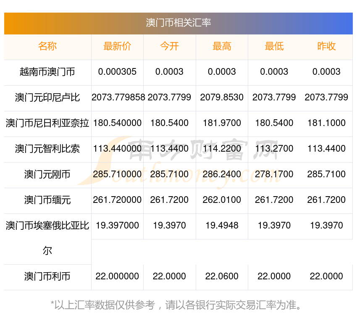This screenshot has height=318, width=357.
Task: Select the 181.9700 highest price cell
Action: pos(222,123)
